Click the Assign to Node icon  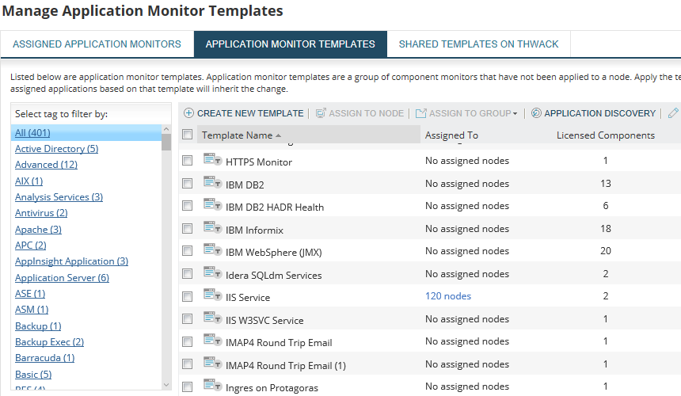[321, 113]
